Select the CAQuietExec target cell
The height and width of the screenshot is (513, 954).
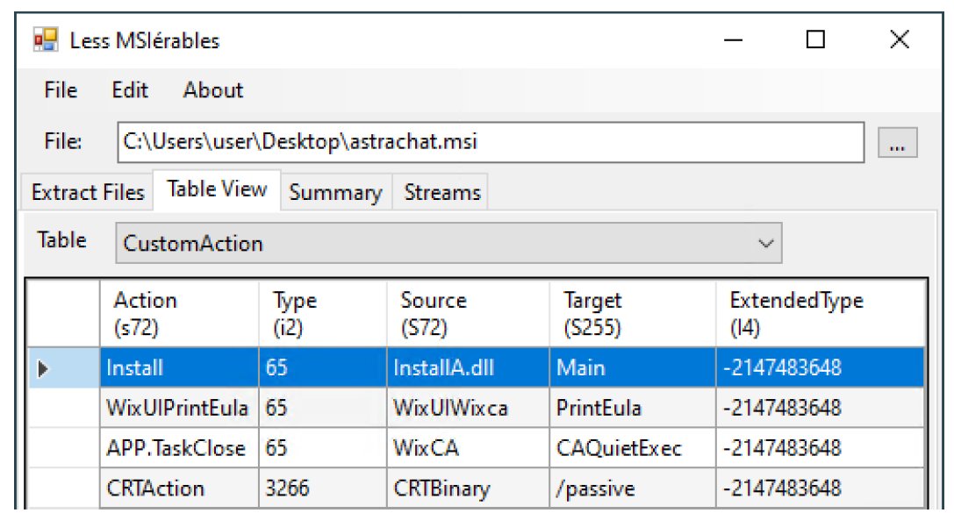point(632,448)
